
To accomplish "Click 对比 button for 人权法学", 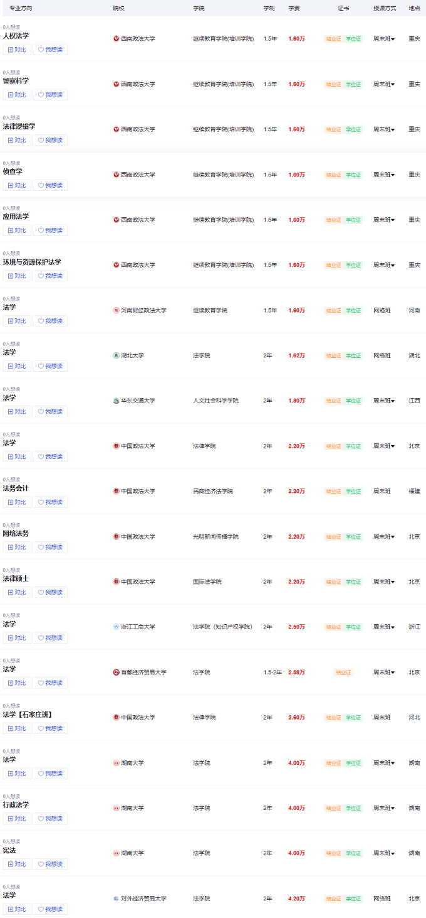I will (17, 50).
